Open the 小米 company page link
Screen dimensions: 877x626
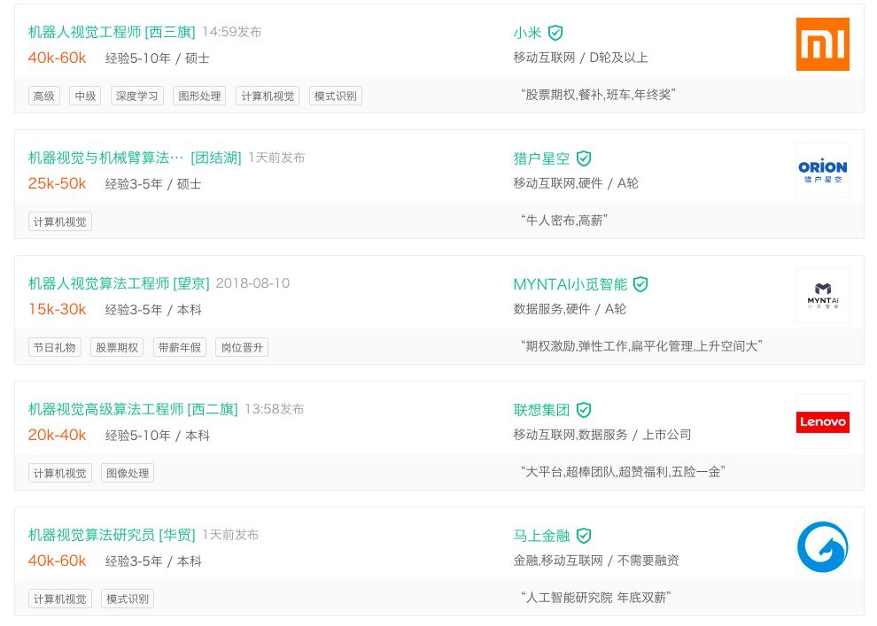click(x=527, y=33)
